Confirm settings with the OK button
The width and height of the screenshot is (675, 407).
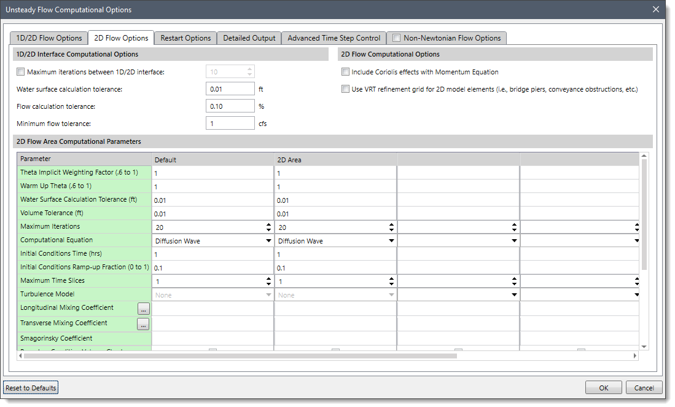point(603,388)
